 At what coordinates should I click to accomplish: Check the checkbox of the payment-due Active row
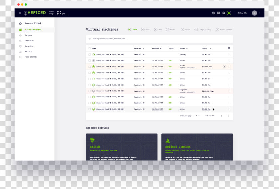89,67
